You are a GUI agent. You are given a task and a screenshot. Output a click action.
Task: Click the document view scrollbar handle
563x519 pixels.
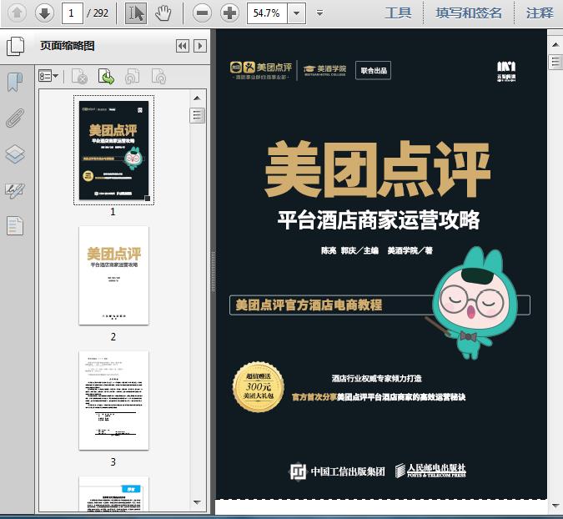point(555,62)
